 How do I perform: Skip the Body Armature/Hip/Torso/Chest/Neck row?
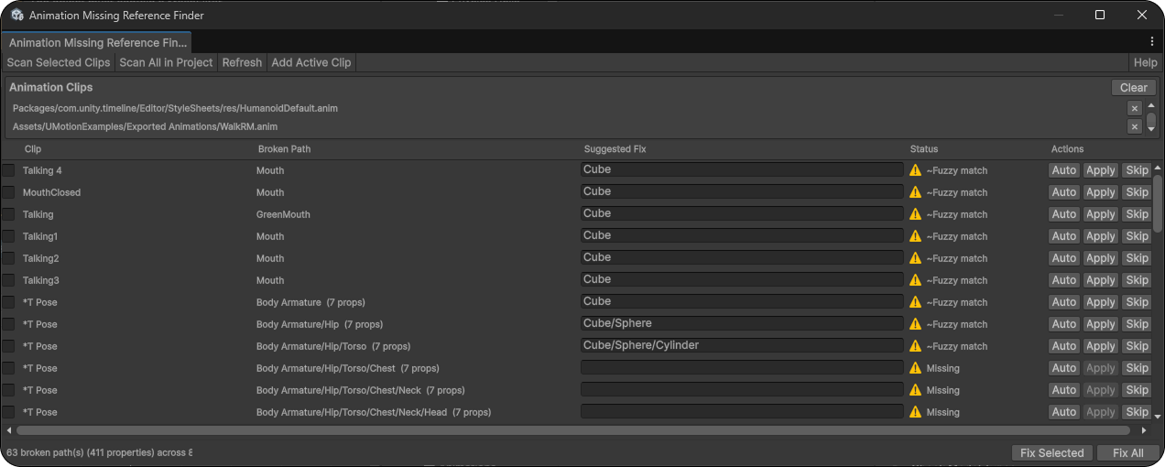click(1137, 390)
